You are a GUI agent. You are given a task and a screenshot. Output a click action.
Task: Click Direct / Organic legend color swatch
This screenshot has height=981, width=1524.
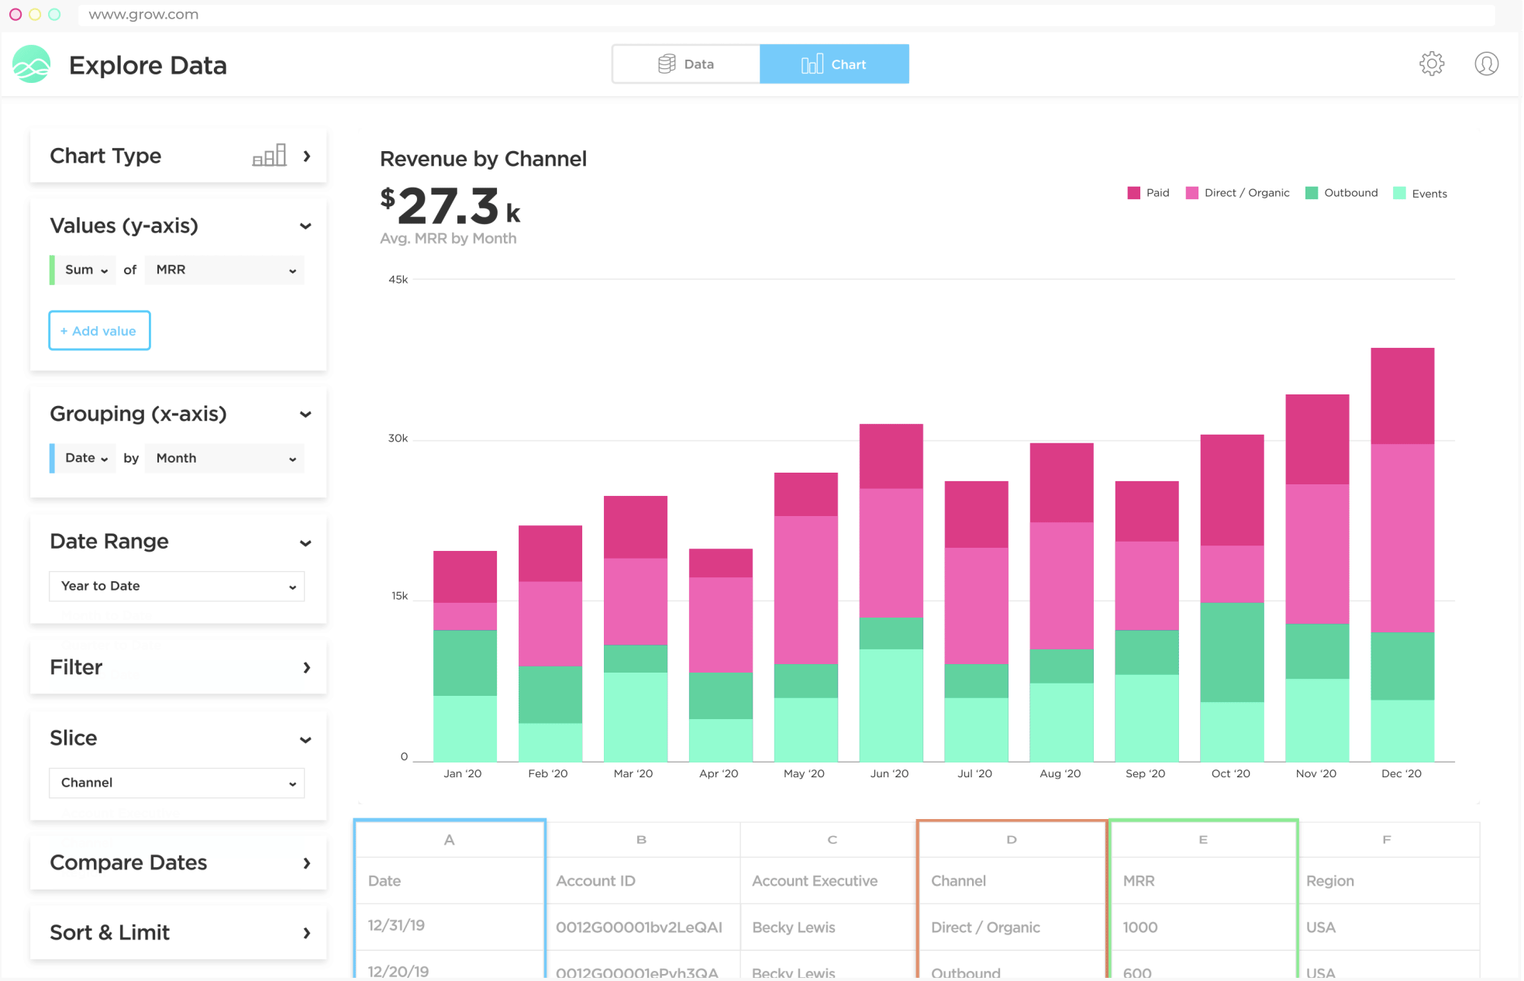coord(1191,193)
